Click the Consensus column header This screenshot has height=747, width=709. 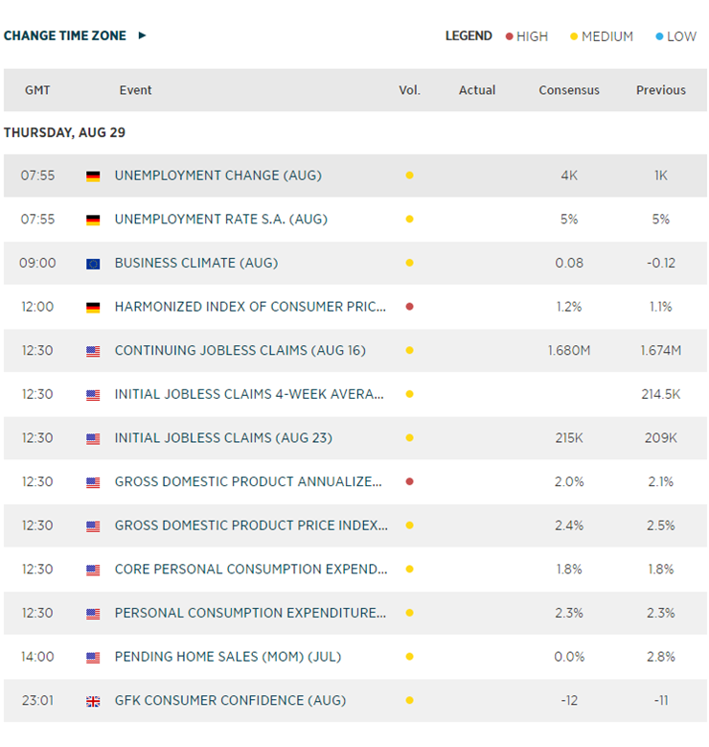(569, 90)
